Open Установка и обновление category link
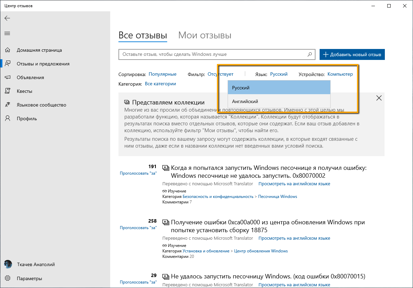Viewport: 413px width, 288px height. point(206,251)
